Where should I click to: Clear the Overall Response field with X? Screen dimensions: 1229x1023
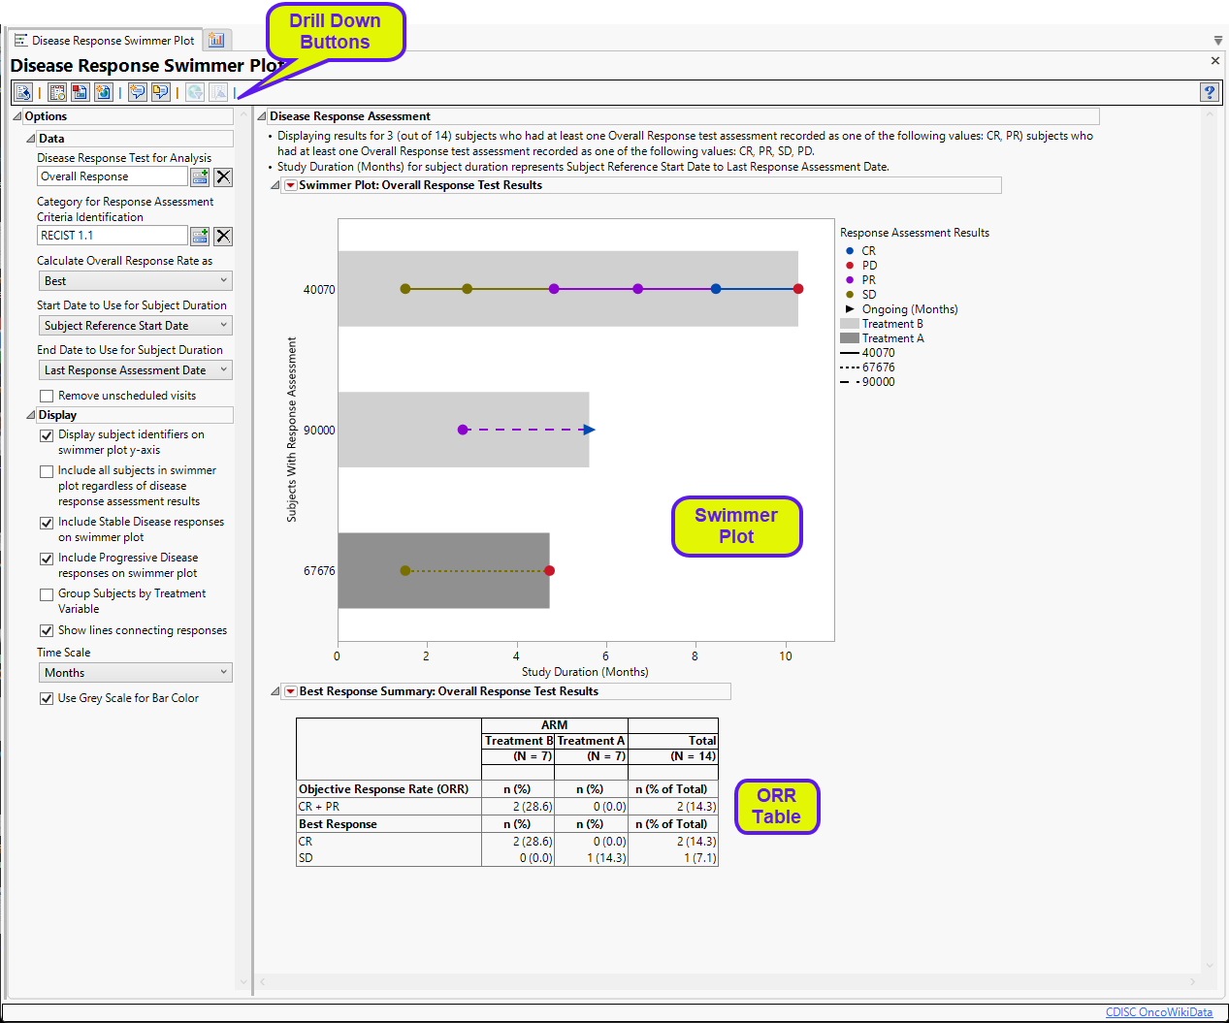point(223,176)
